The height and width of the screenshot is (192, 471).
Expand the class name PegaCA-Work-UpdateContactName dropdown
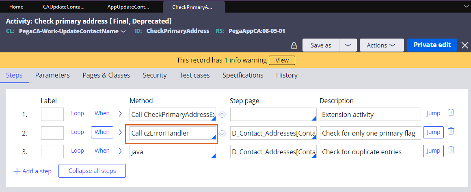click(123, 31)
